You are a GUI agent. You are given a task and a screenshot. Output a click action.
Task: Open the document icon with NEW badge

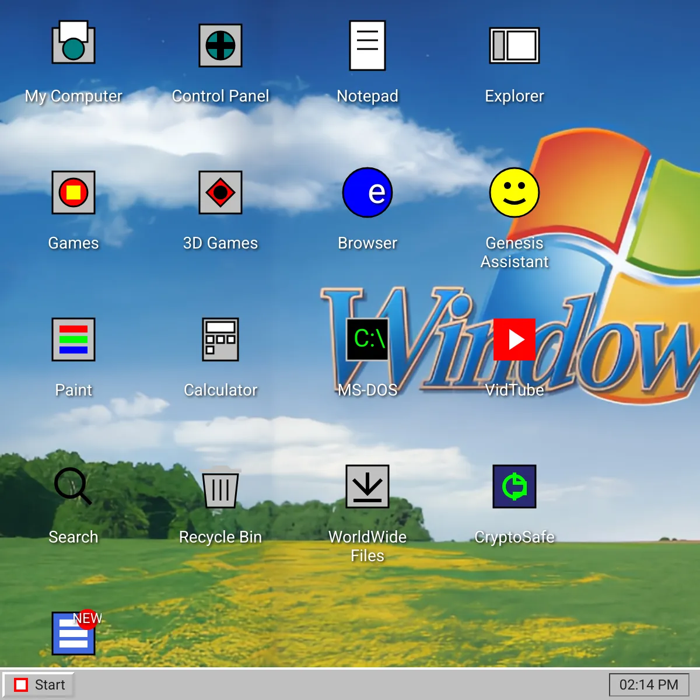click(73, 633)
